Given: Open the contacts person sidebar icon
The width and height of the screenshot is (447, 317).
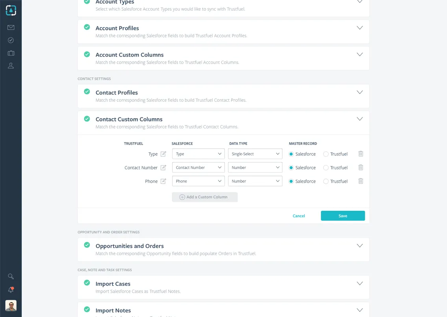Looking at the screenshot, I should click(11, 66).
